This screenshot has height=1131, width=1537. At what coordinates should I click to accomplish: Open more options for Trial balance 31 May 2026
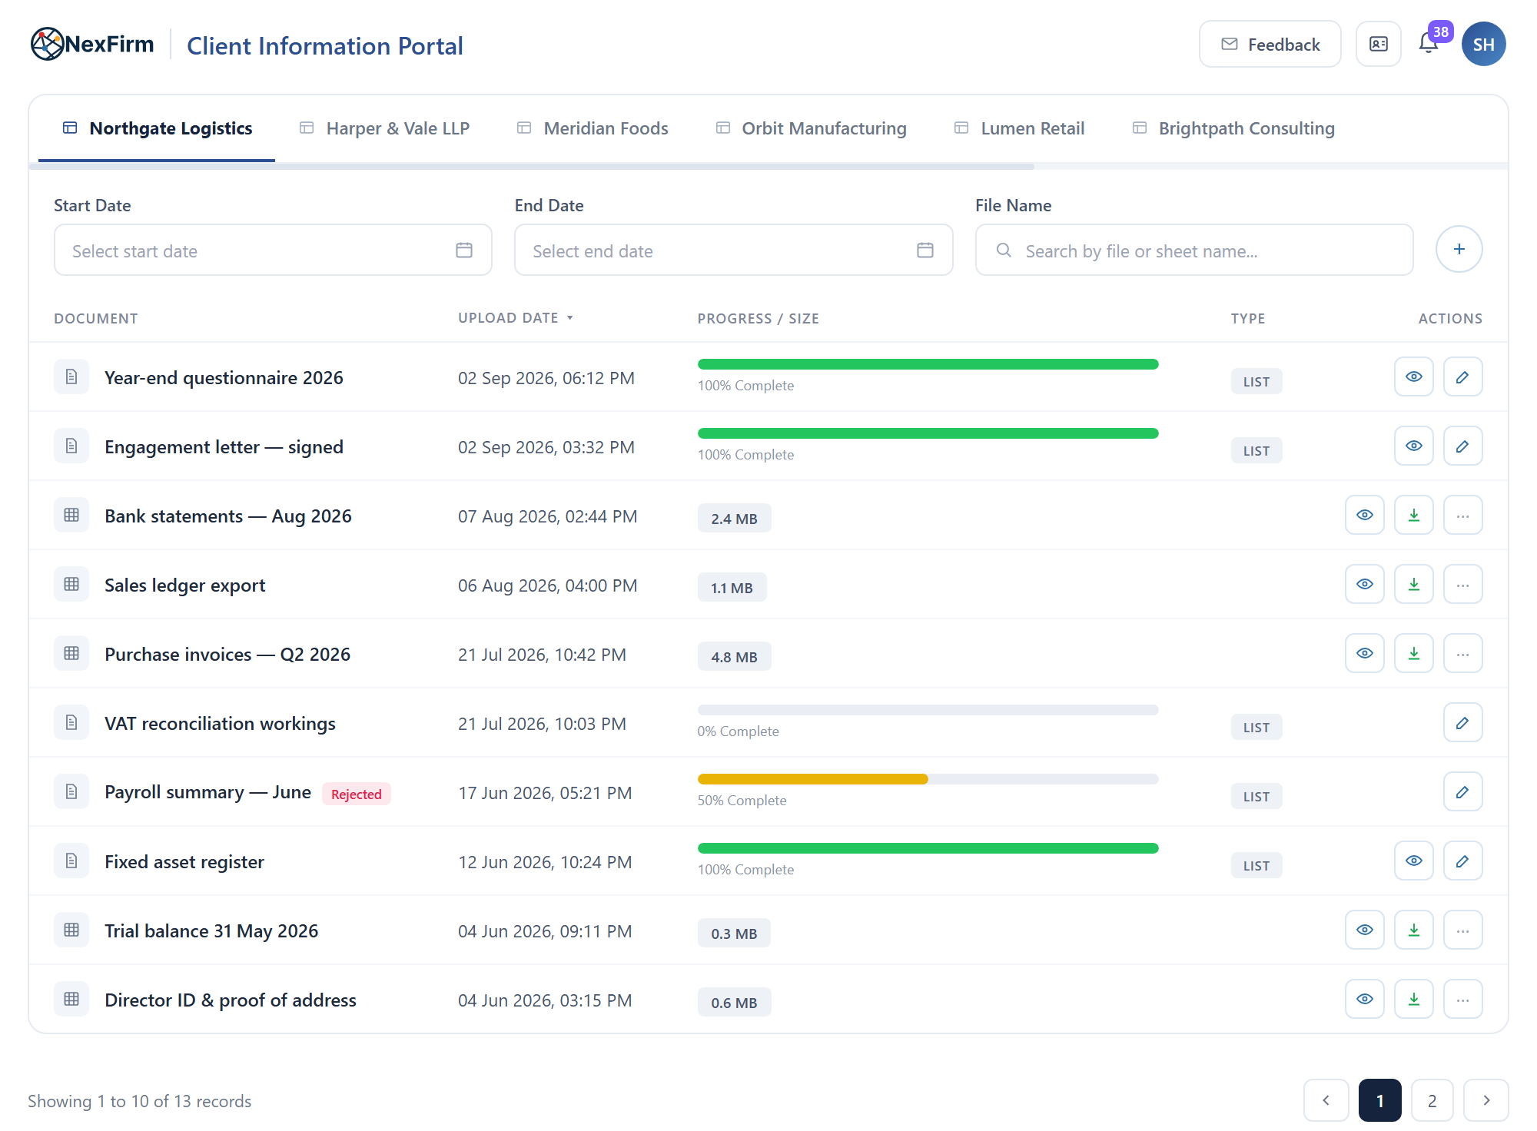1462,930
